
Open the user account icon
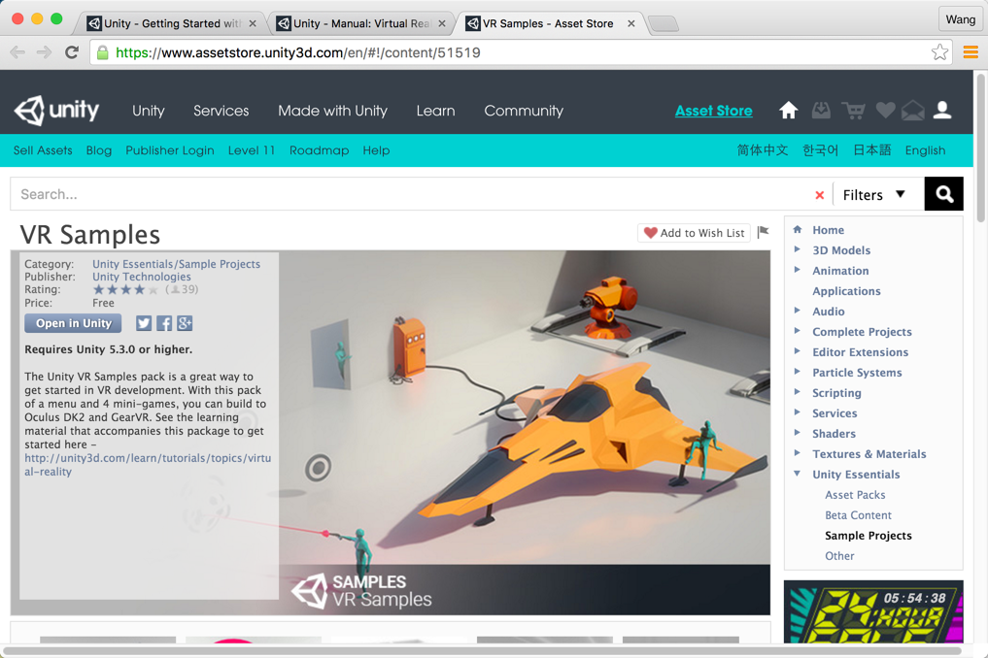point(942,111)
